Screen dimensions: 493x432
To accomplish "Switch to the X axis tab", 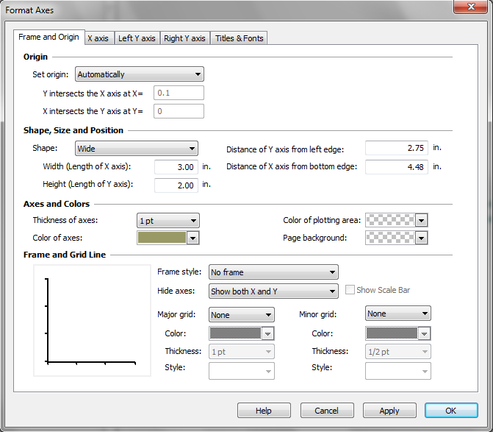I will [98, 38].
